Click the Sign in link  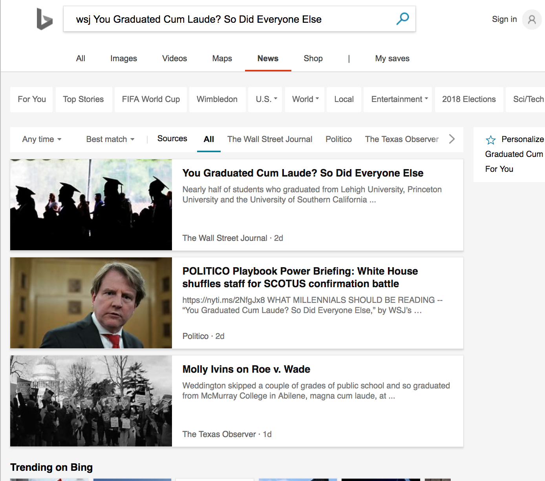[504, 19]
